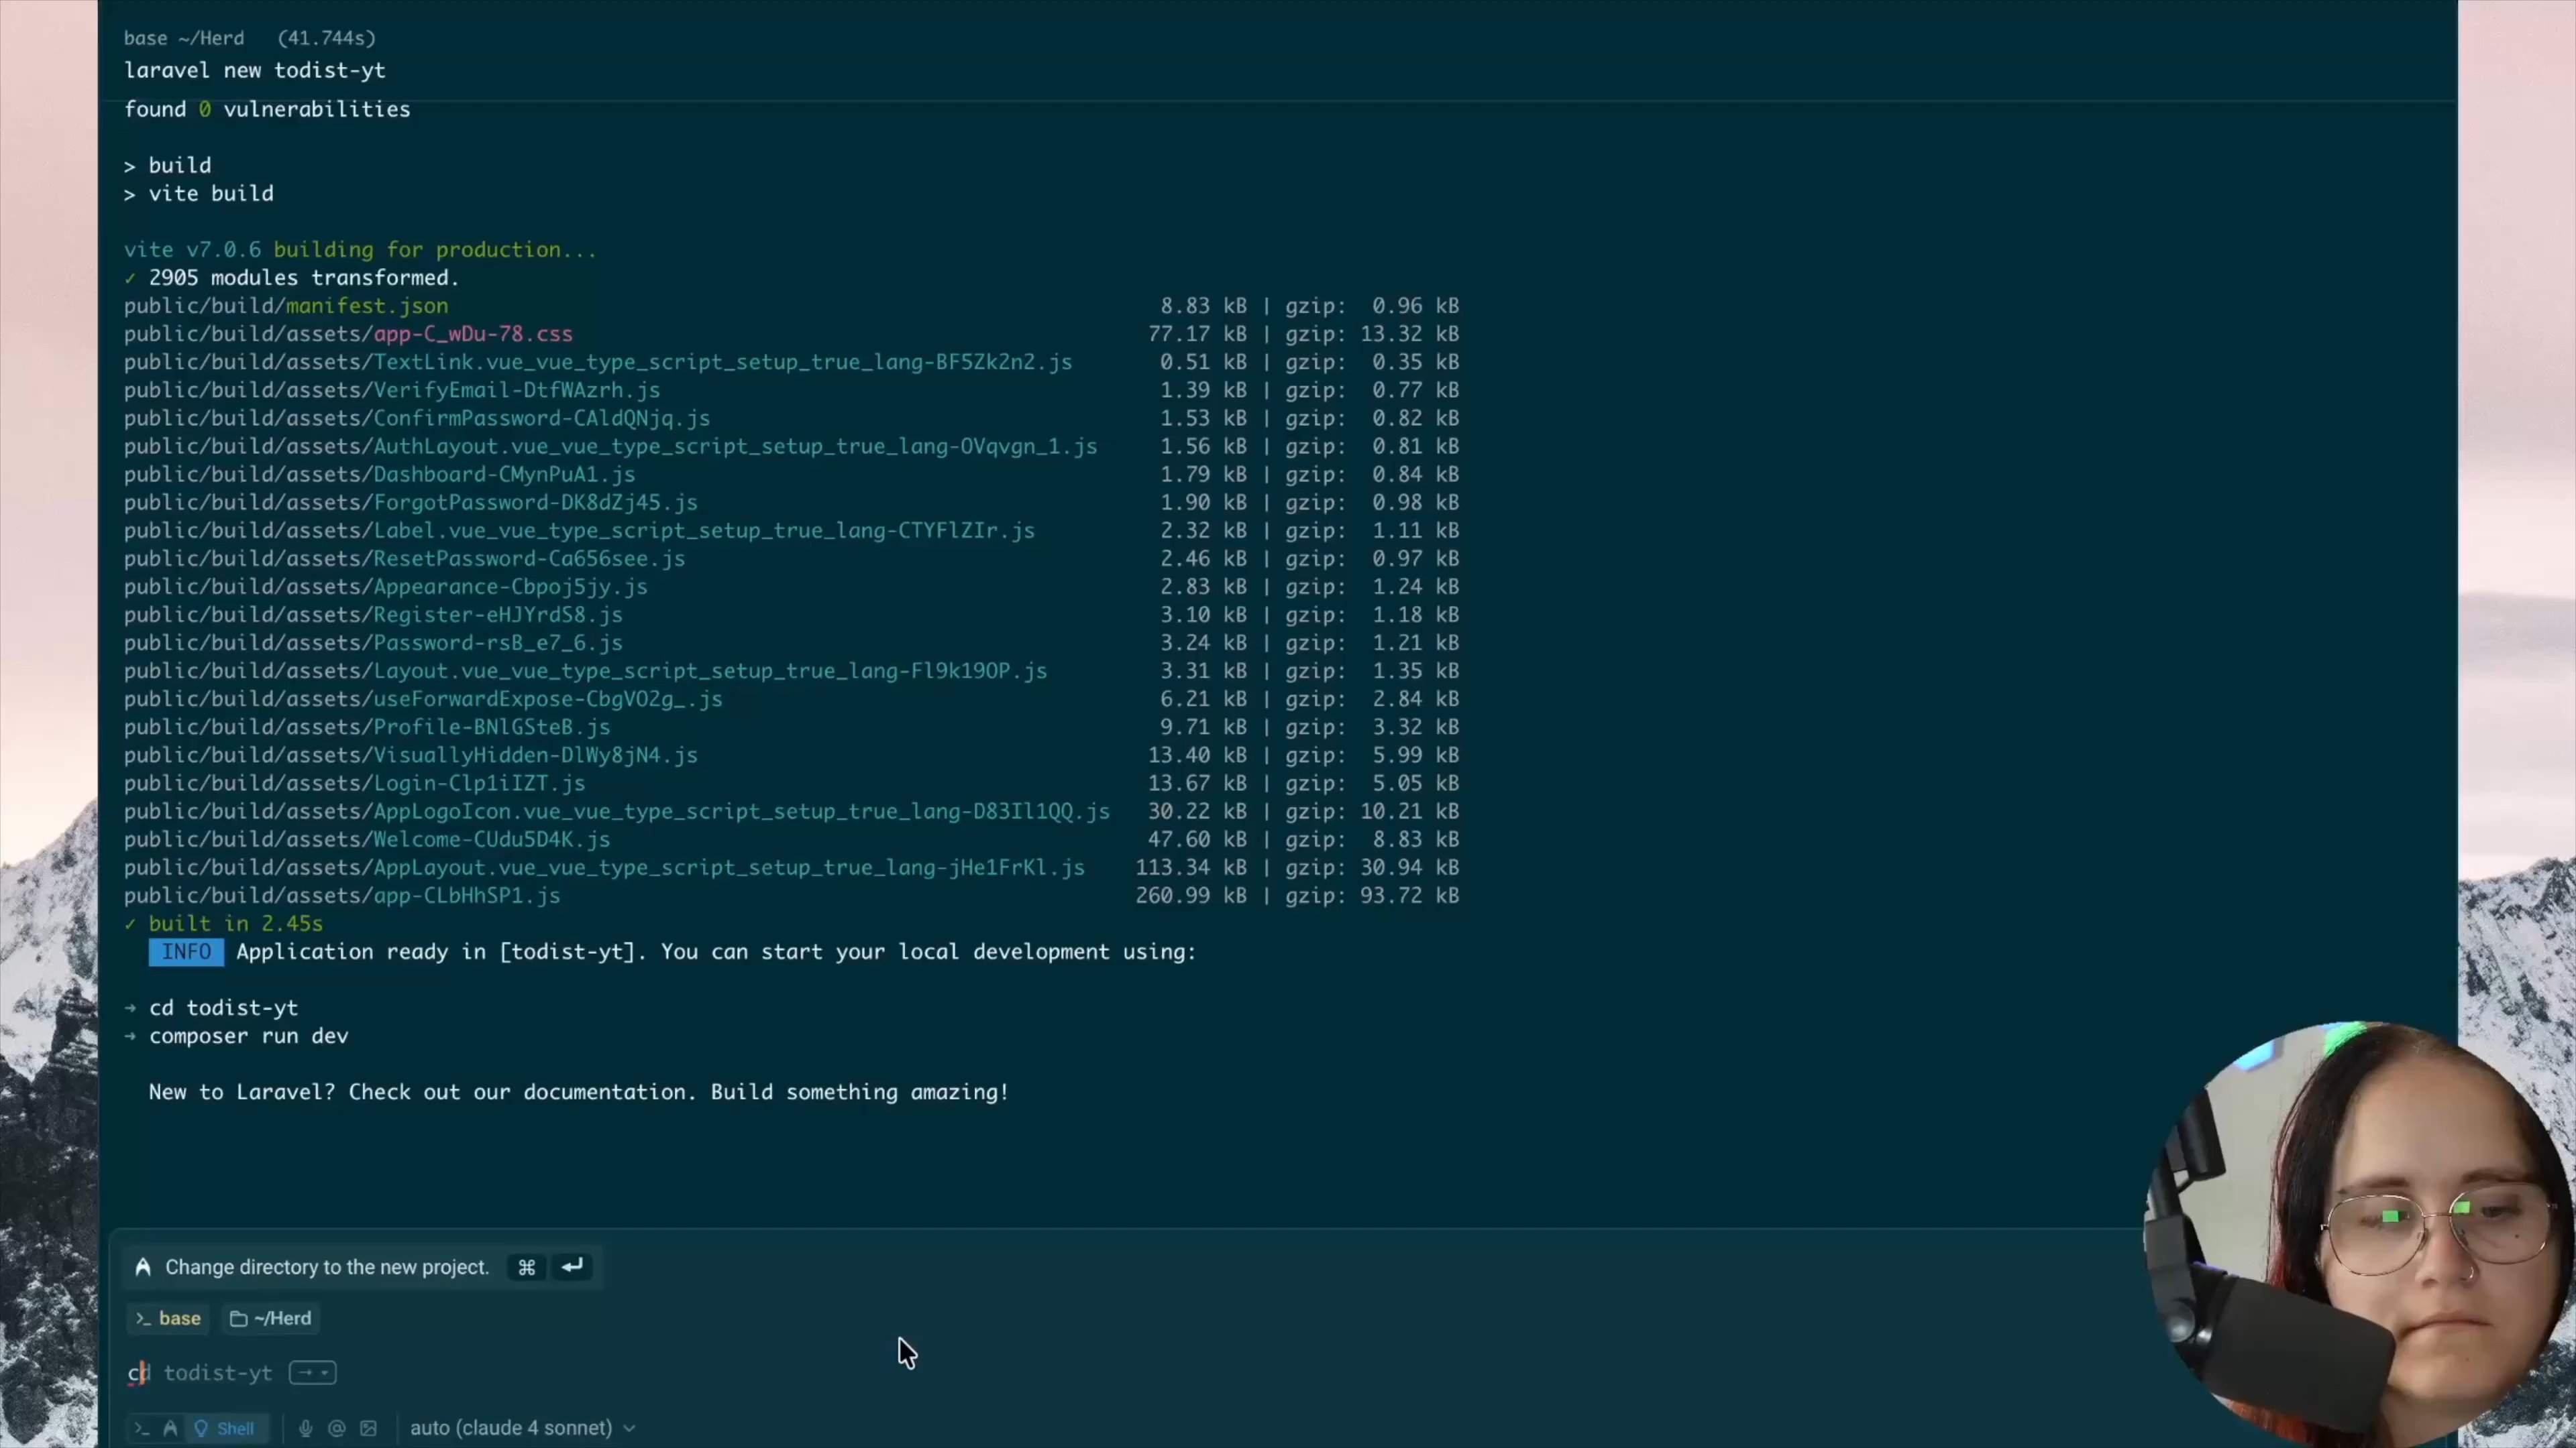The width and height of the screenshot is (2576, 1448).
Task: Click the small dropdown arrow in the autocomplete hint badge
Action: coord(323,1374)
